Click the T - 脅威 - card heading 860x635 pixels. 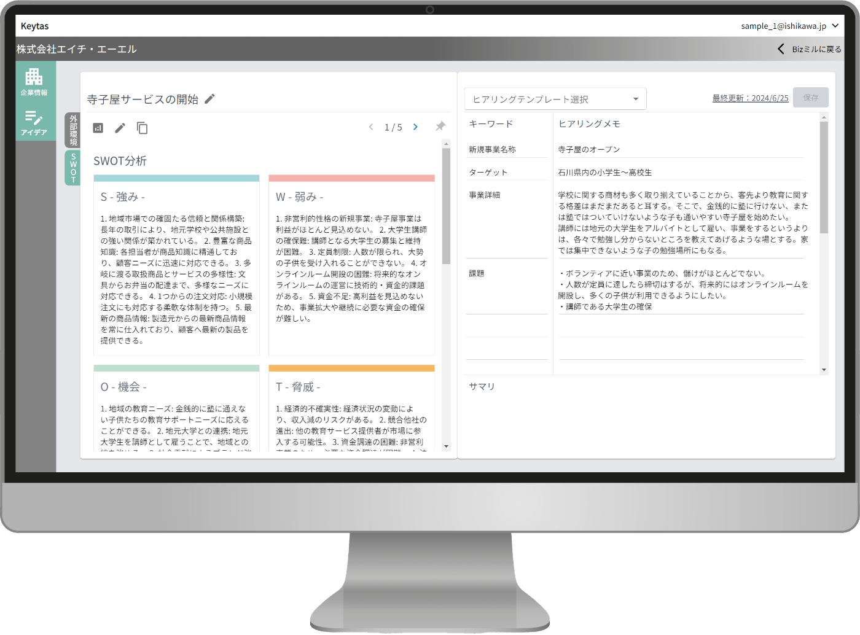[298, 387]
